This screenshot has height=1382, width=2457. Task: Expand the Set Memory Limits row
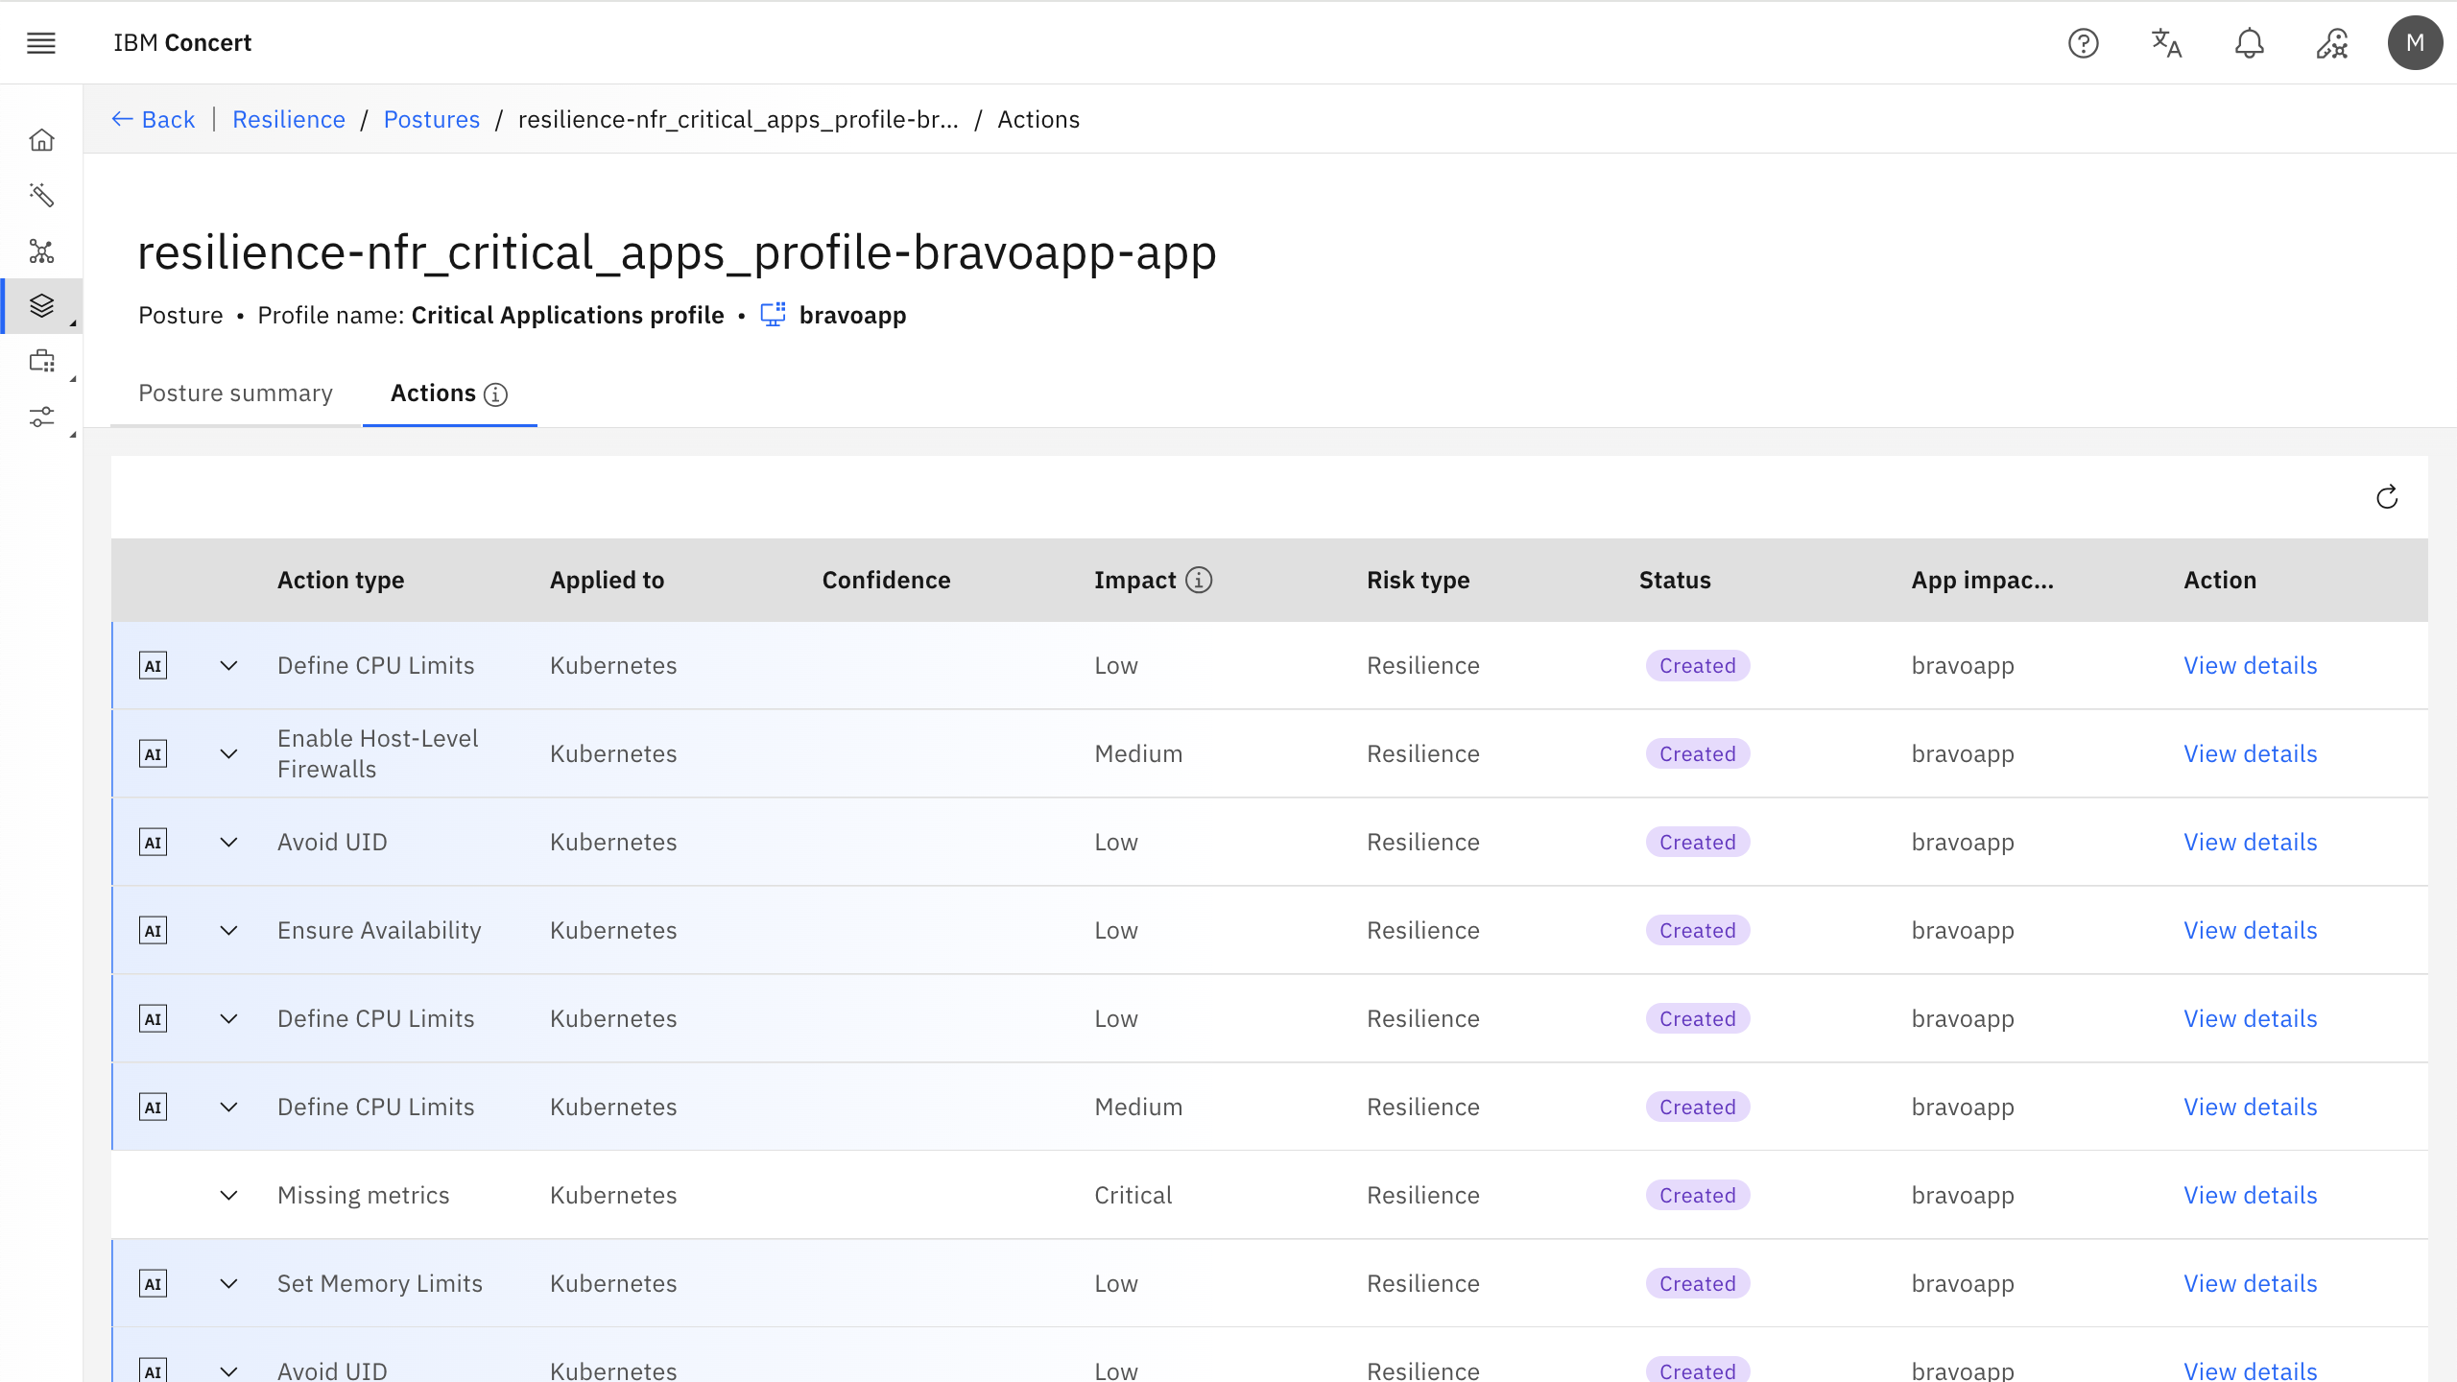click(228, 1284)
